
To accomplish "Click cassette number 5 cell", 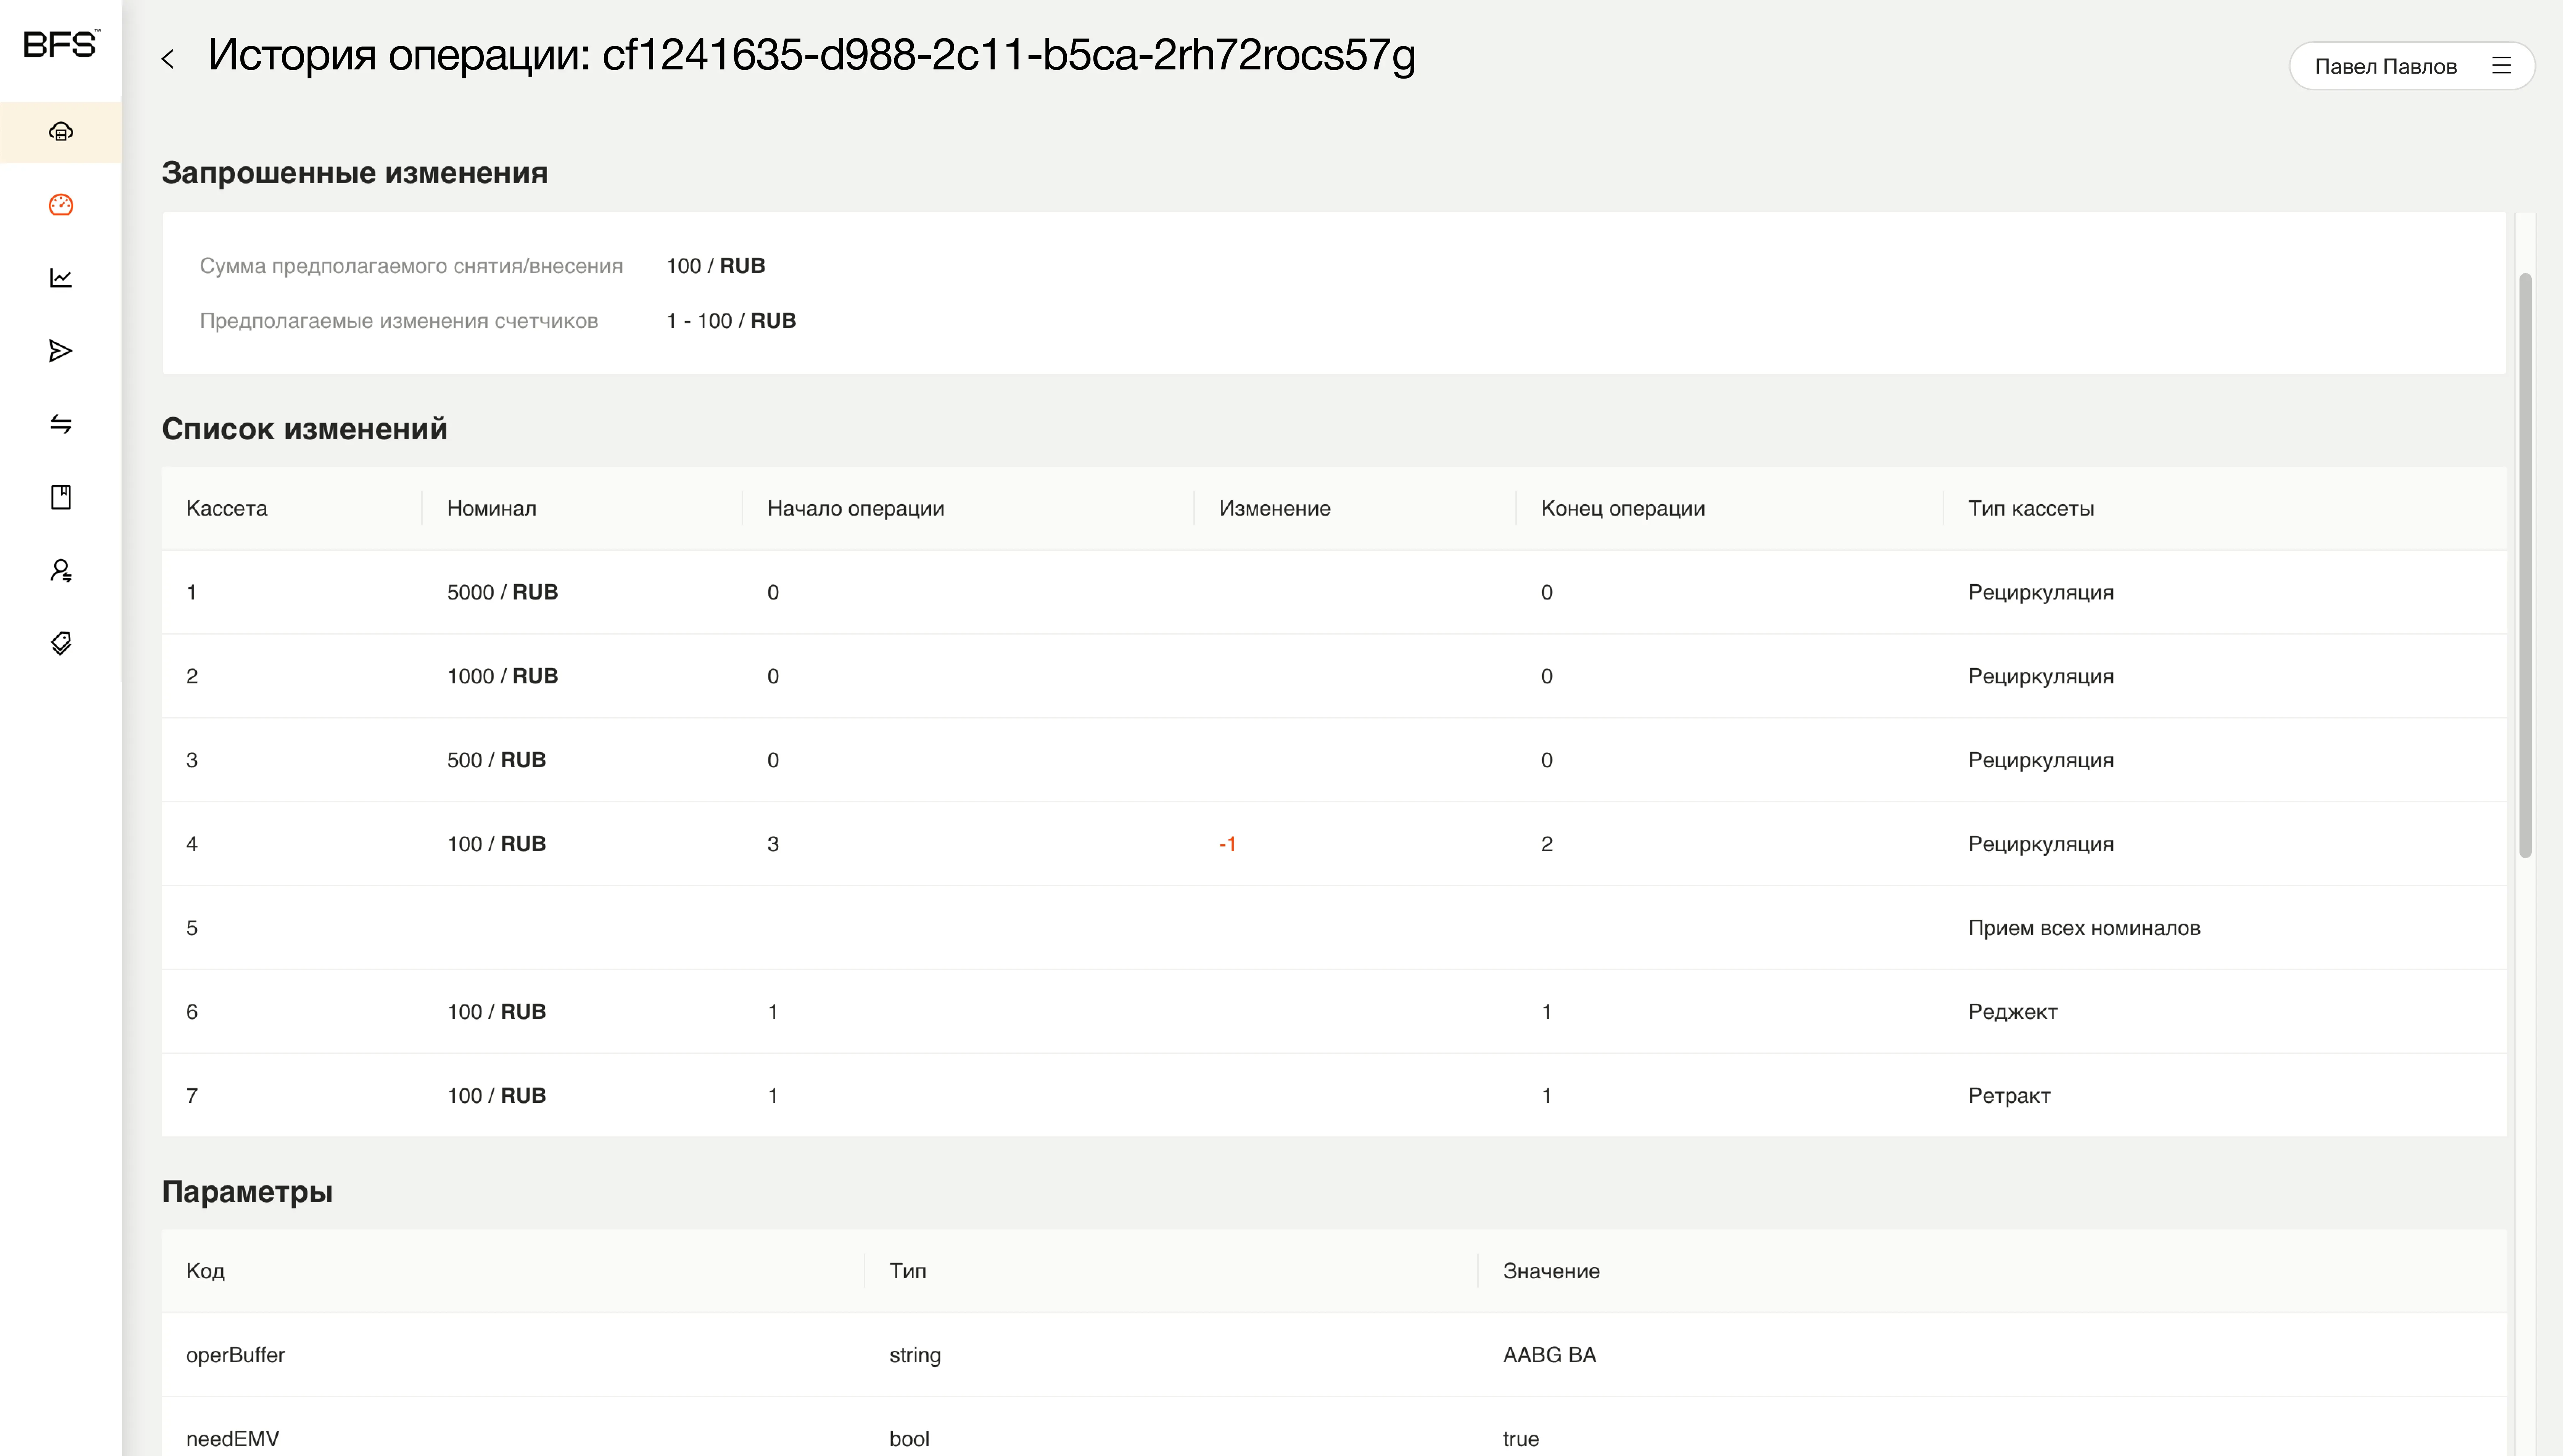I will [x=192, y=928].
